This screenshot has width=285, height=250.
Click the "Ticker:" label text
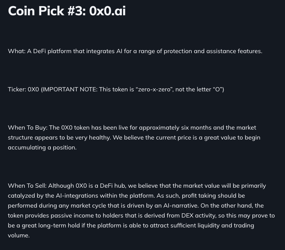click(17, 89)
